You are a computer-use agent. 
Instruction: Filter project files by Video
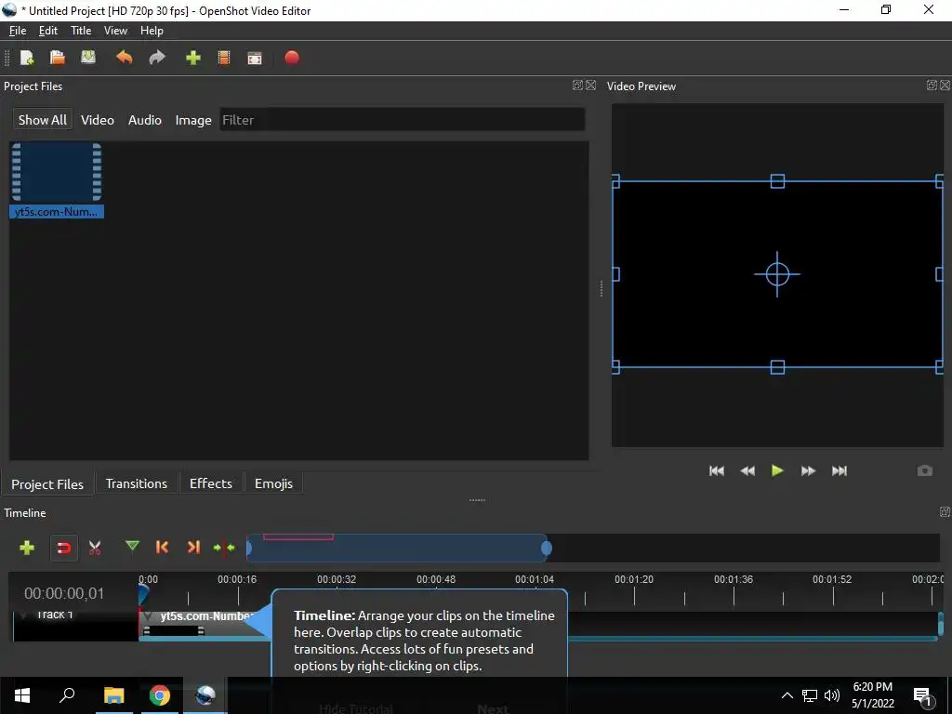(97, 120)
